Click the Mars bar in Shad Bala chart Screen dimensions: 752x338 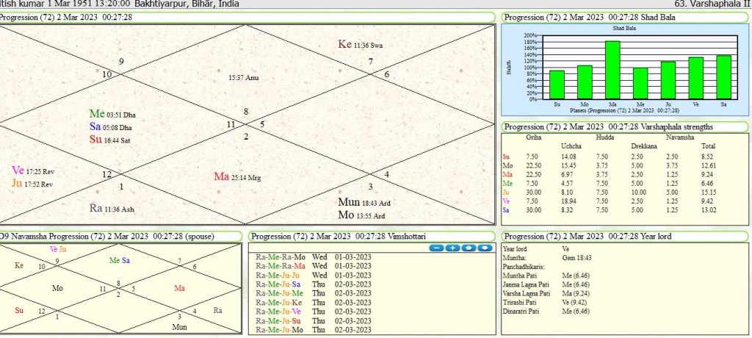[612, 71]
